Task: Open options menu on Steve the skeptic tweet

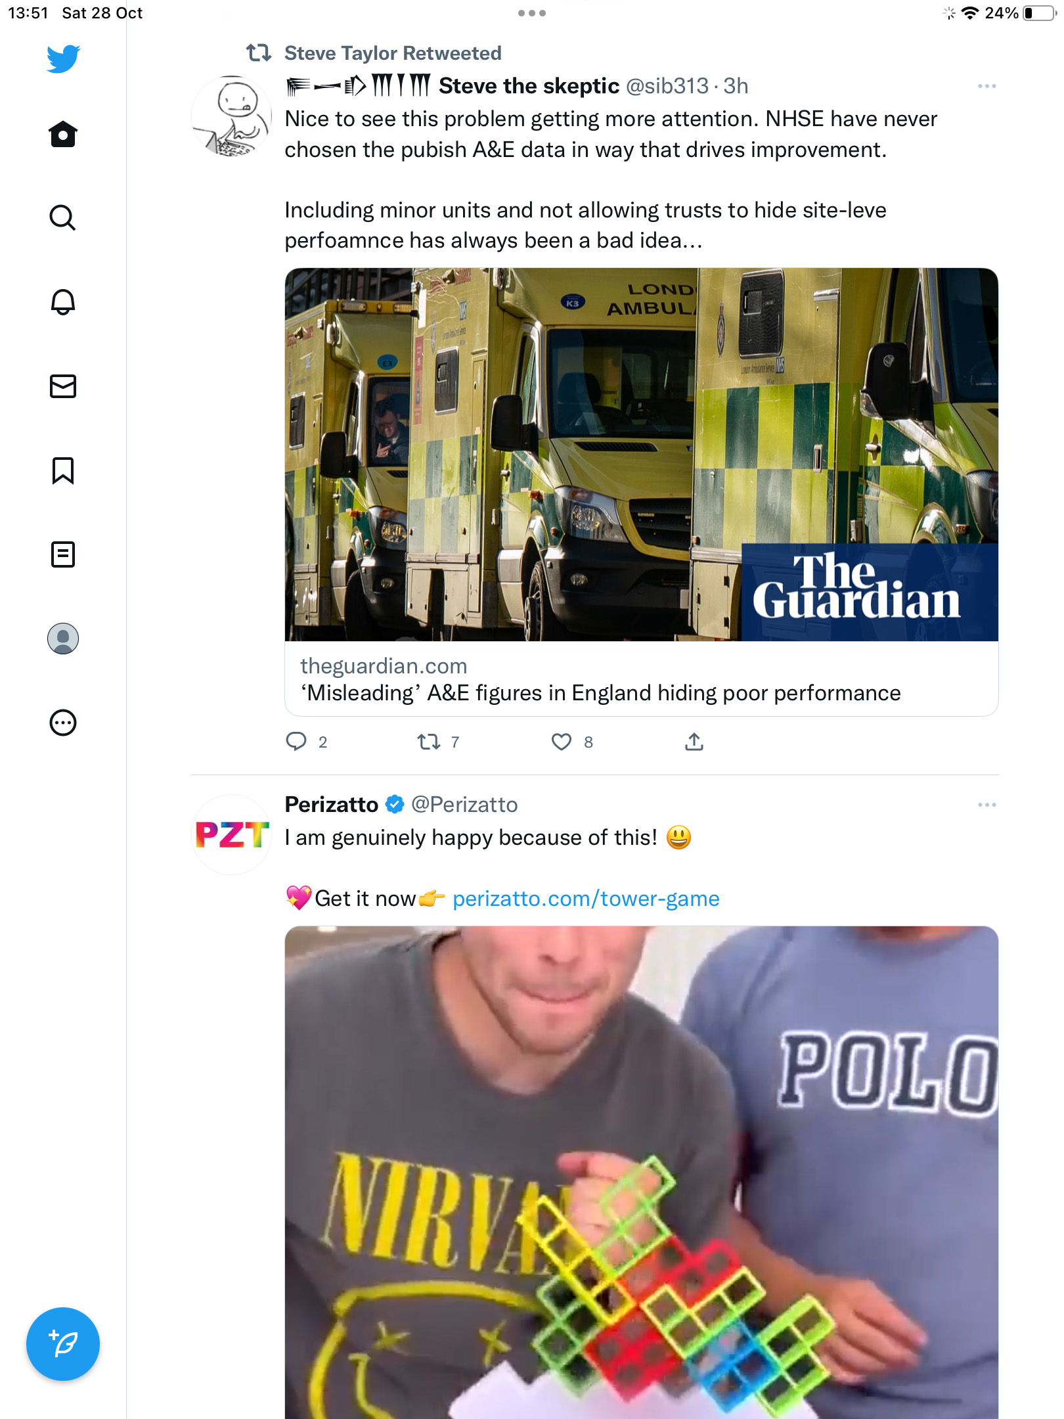Action: pos(986,86)
